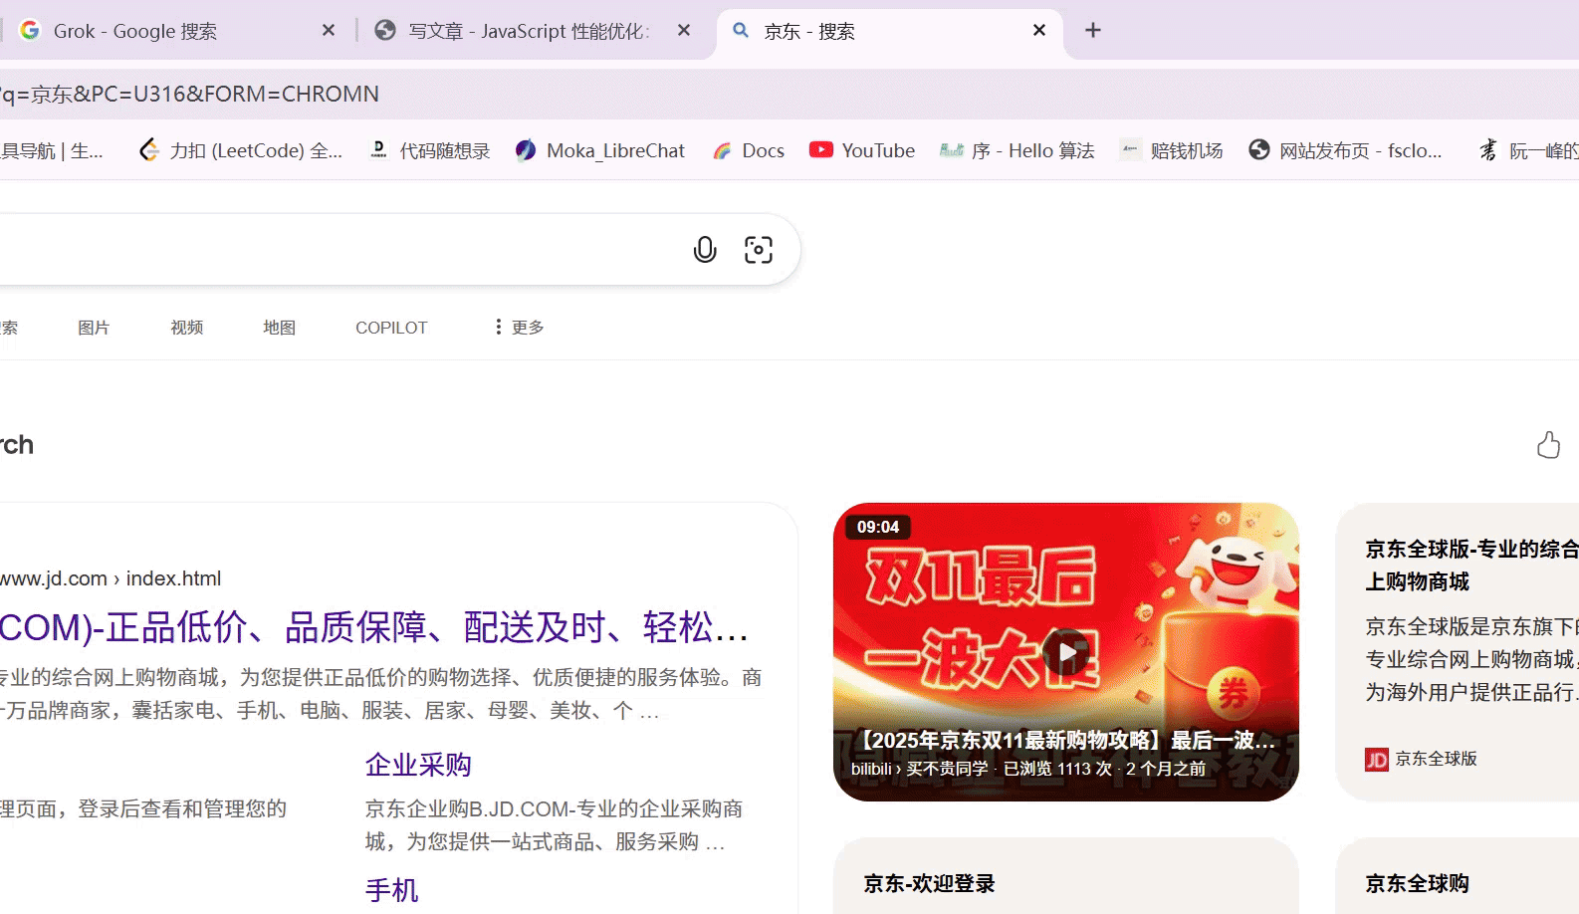Open Docs bookmark

pos(750,150)
